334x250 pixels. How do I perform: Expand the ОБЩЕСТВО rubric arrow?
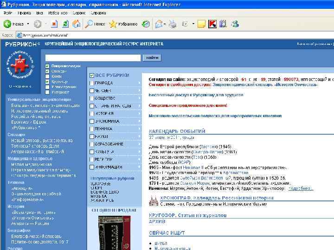point(139,98)
